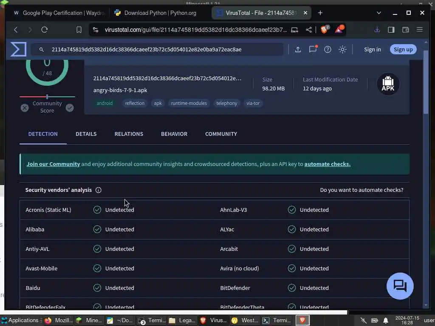Click the upload file icon
This screenshot has width=435, height=326.
[298, 49]
